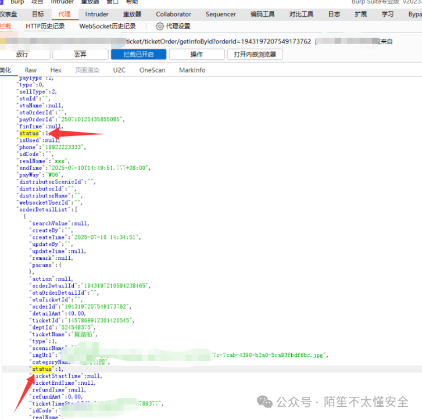422x419 pixels.
Task: Open the 代理设置 gear icon
Action: point(160,26)
